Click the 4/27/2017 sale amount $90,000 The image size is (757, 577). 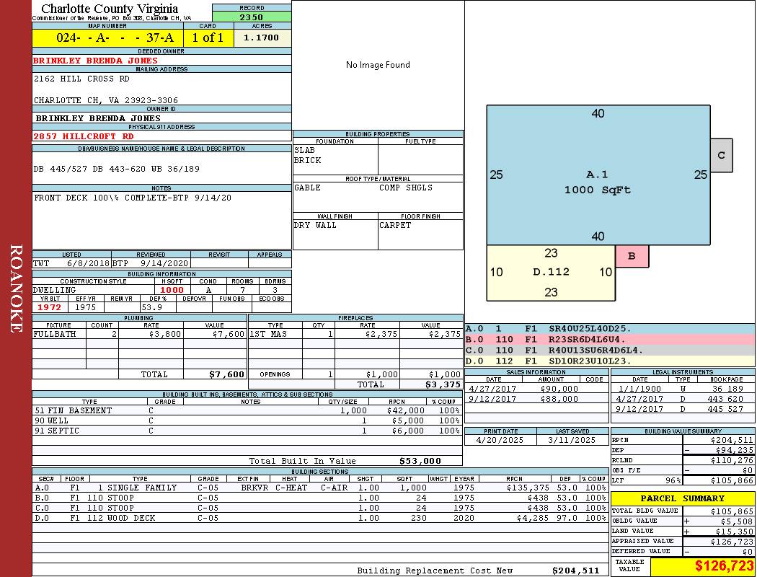[559, 389]
